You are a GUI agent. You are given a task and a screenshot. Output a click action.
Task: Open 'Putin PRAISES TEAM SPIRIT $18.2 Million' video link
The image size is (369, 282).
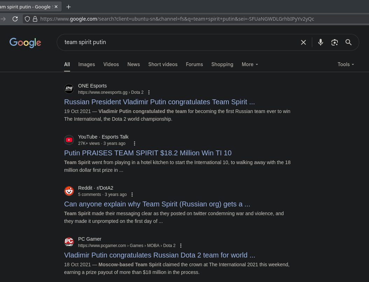(x=148, y=153)
